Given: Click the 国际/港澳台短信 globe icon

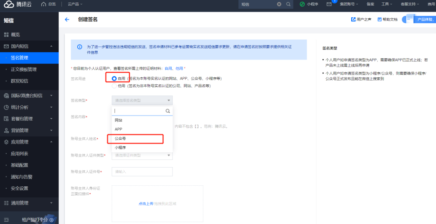Looking at the screenshot, I should [x=6, y=95].
